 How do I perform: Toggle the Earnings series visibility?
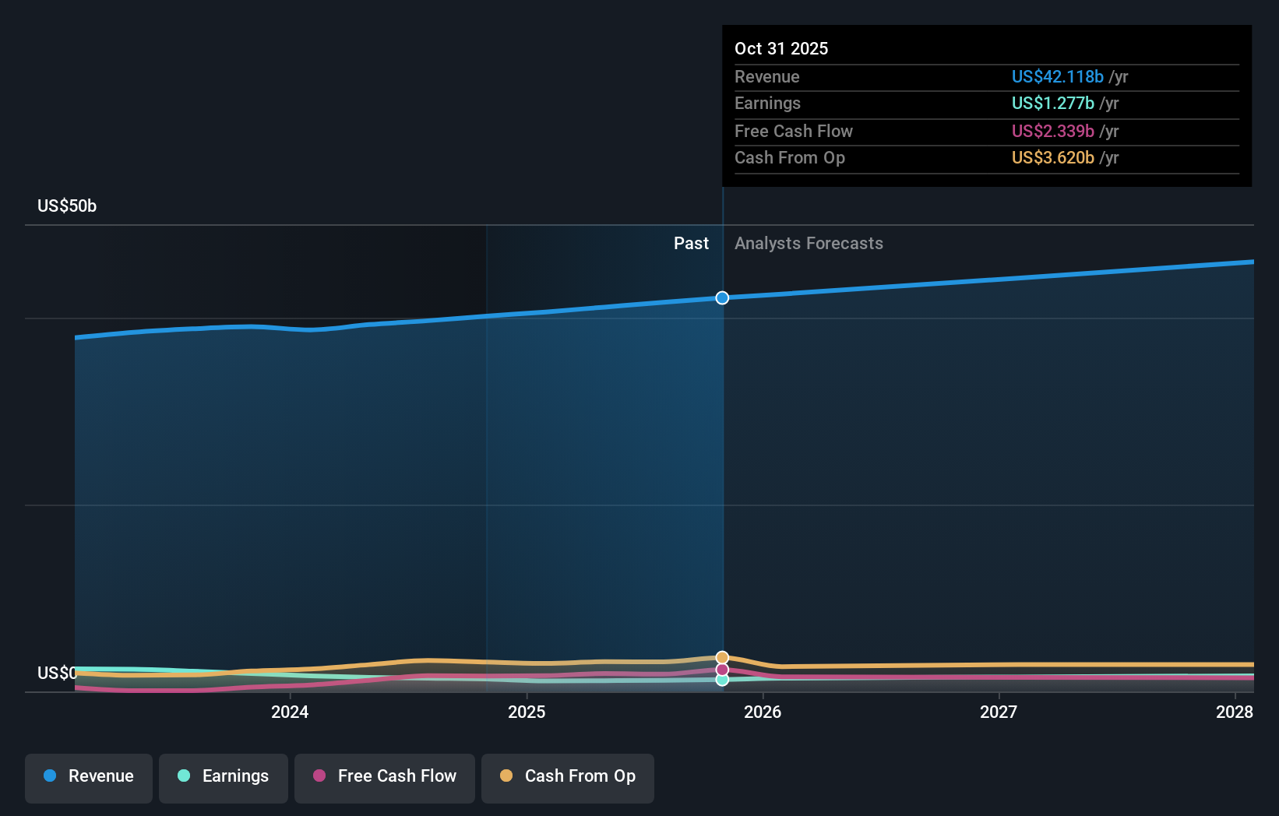click(224, 778)
